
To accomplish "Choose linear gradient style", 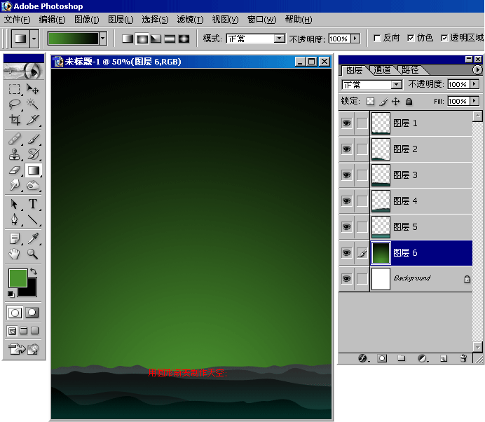I will click(x=128, y=39).
